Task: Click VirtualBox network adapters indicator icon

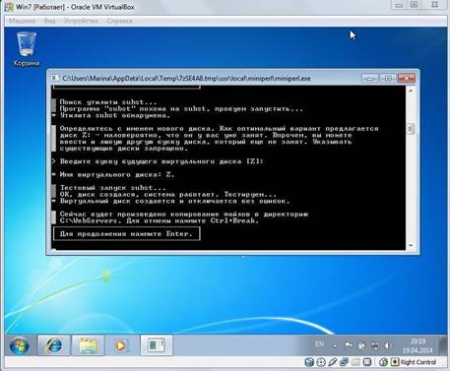Action: pyautogui.click(x=344, y=362)
